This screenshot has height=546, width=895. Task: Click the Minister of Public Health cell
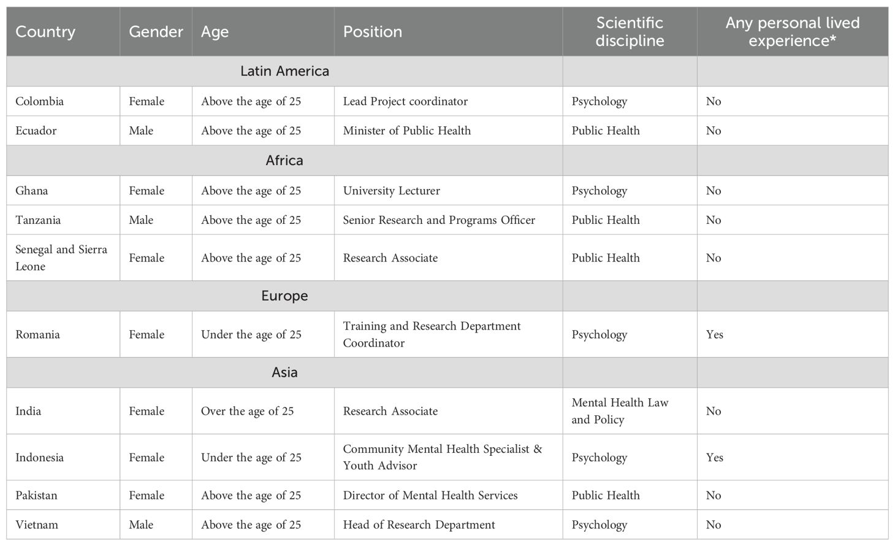tap(406, 131)
